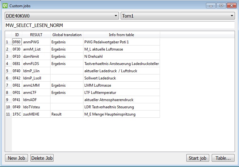This screenshot has width=239, height=167.
Task: Select the 0F60 ID cell
Action: tap(17, 42)
